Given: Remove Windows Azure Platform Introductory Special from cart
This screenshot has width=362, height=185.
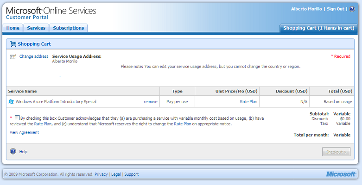Looking at the screenshot, I should click(x=151, y=102).
